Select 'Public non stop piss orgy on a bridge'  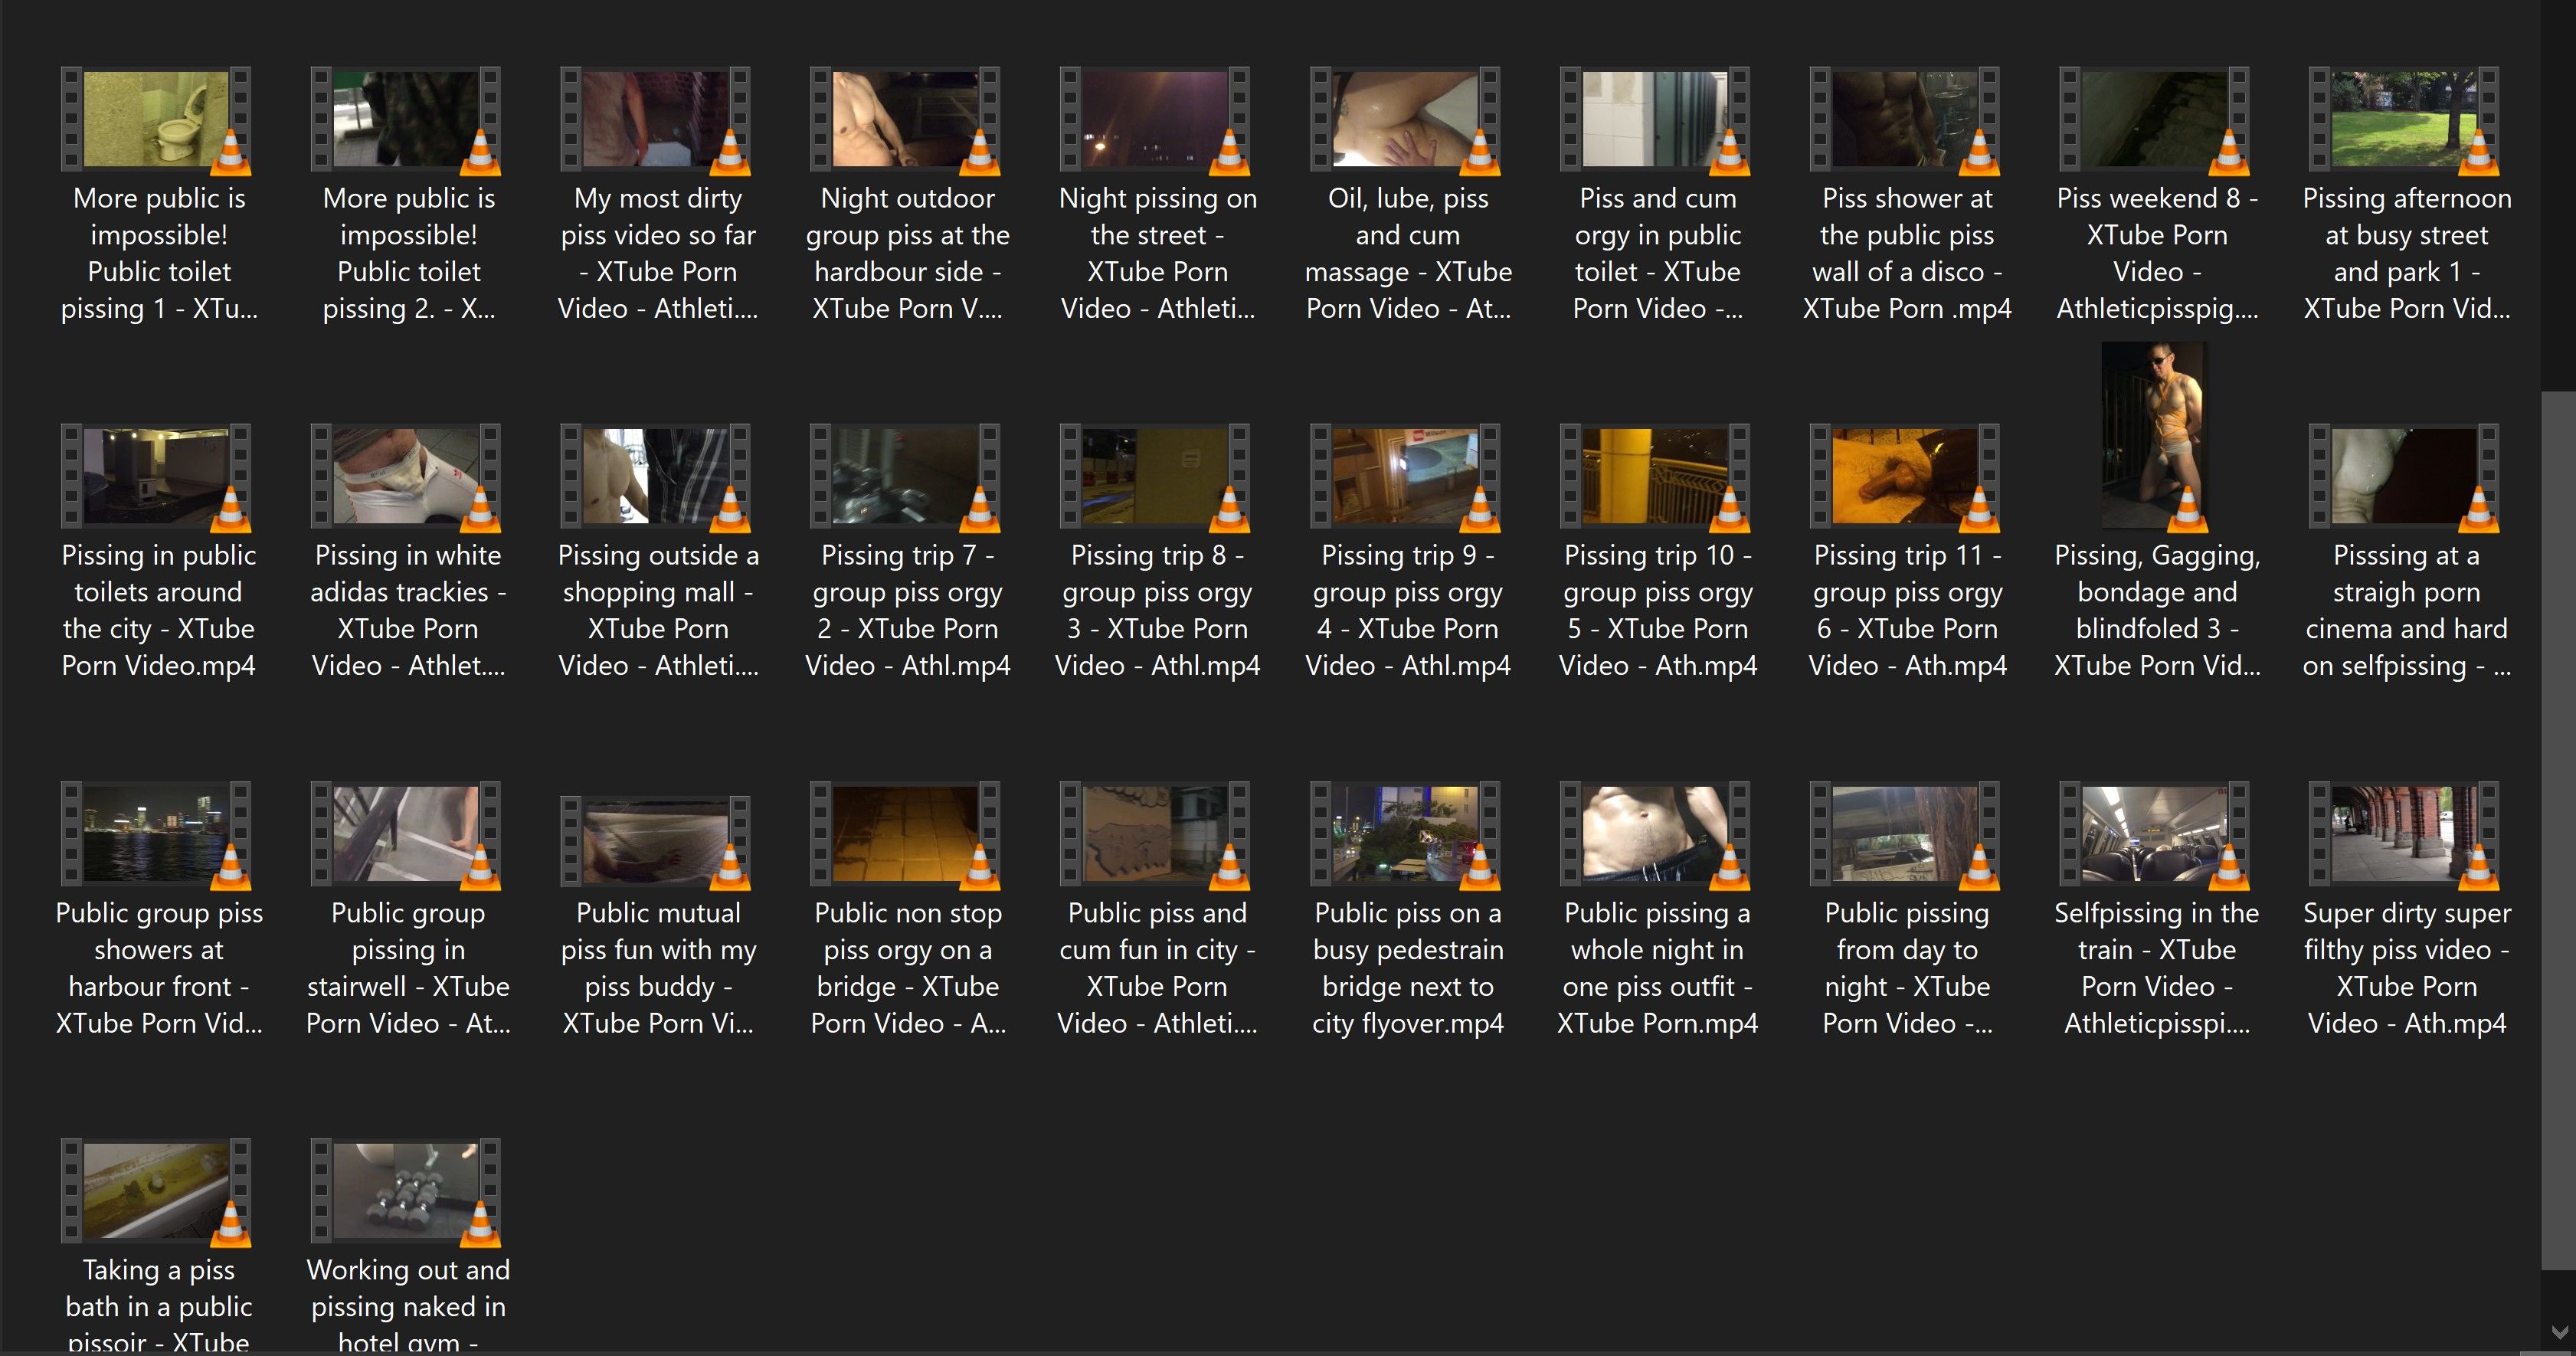tap(908, 910)
